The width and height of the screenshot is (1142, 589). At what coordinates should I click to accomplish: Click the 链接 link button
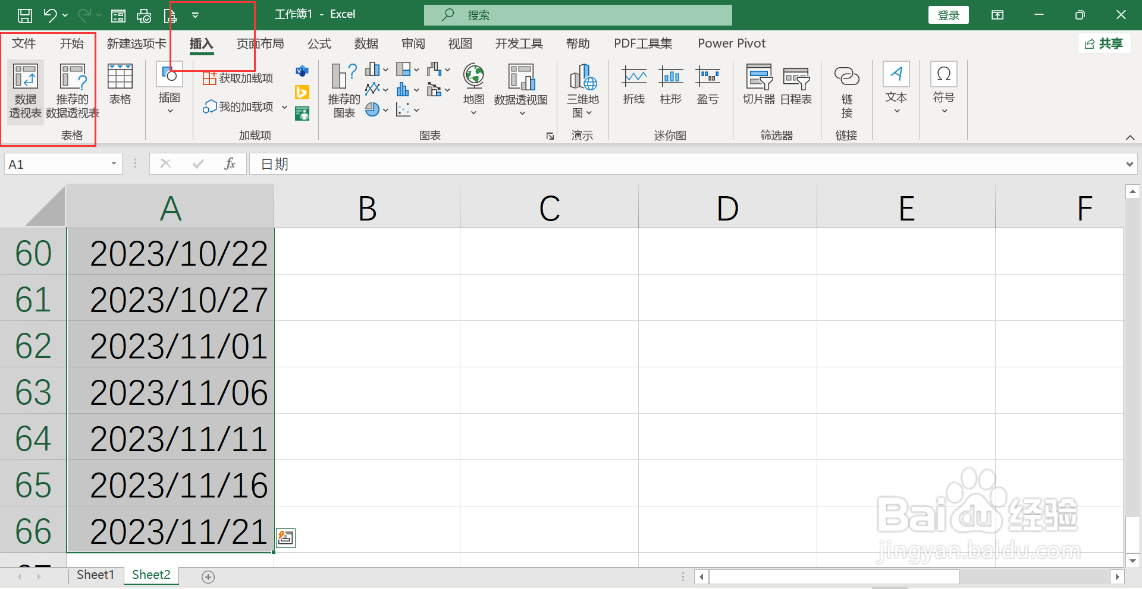click(x=847, y=91)
